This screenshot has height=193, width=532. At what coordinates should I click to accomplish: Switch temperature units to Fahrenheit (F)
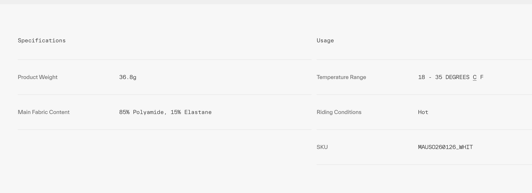(x=482, y=77)
